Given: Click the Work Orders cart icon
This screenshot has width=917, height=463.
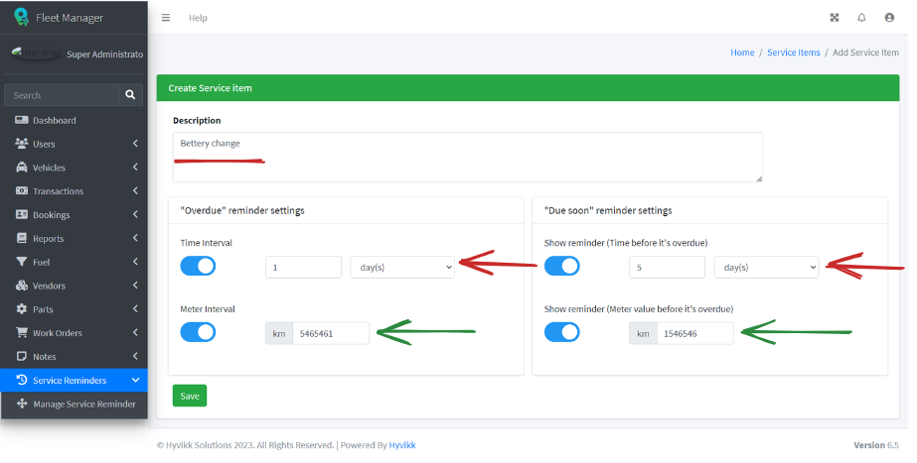Looking at the screenshot, I should pos(22,333).
